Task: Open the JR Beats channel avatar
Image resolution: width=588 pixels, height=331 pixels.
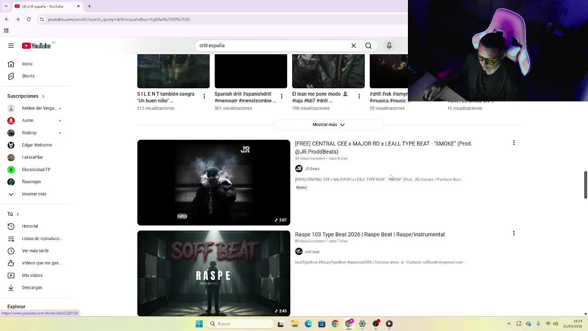Action: point(299,169)
